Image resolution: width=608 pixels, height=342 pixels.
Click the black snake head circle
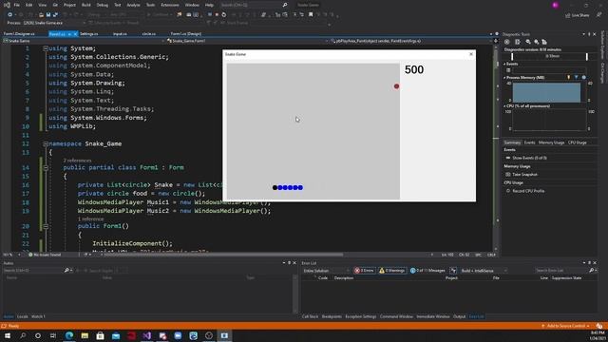click(275, 188)
